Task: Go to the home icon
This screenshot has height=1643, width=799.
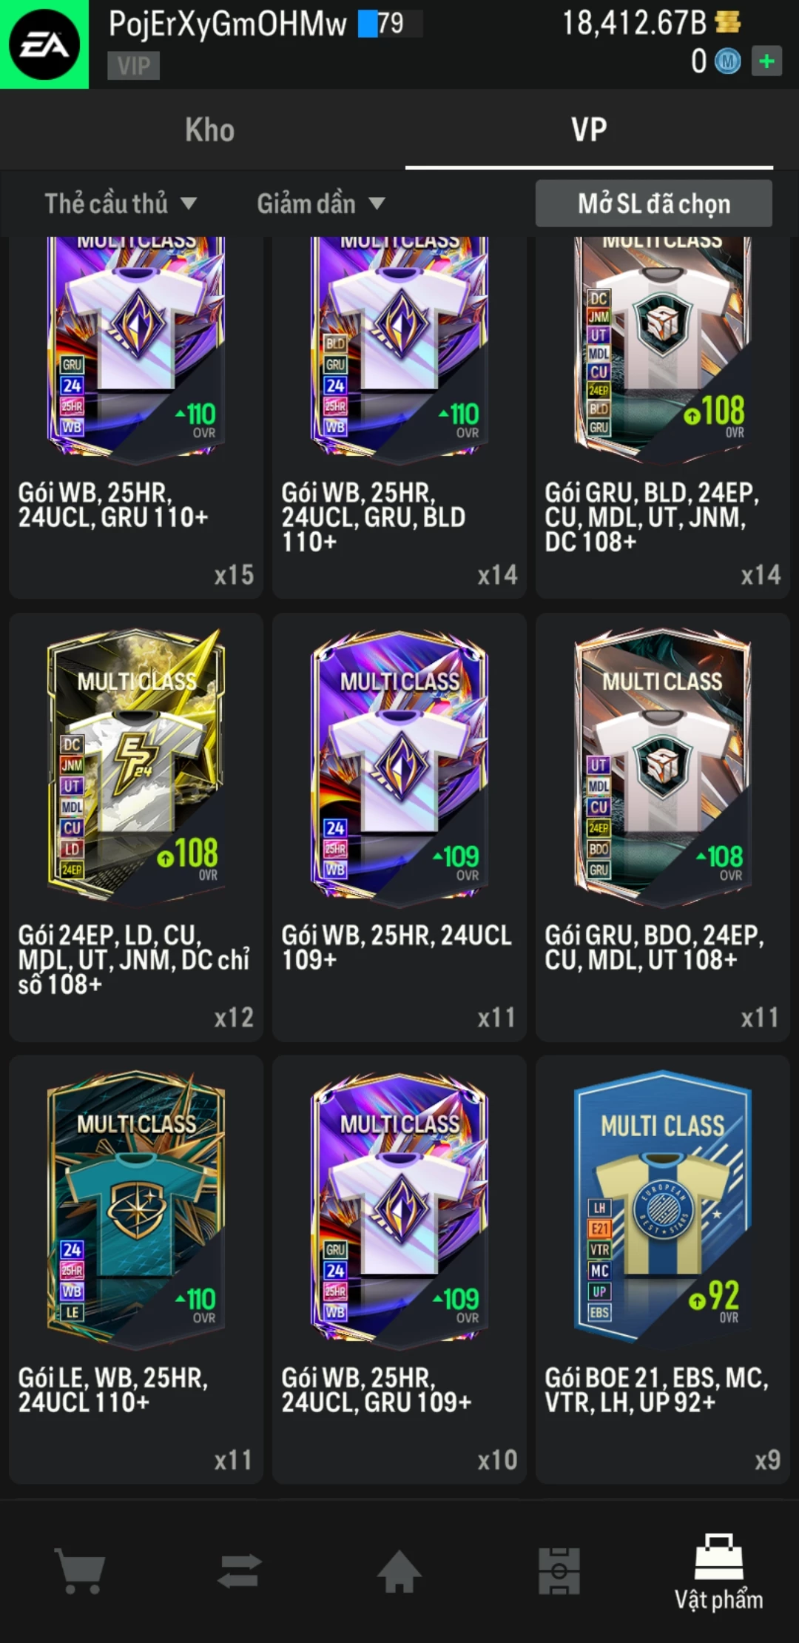Action: [x=399, y=1570]
